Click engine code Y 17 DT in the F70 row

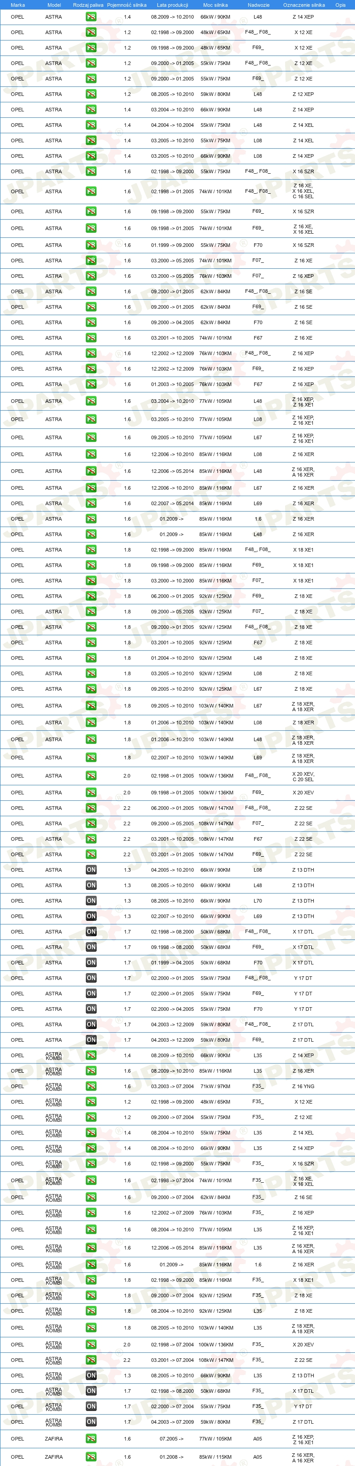303,1009
